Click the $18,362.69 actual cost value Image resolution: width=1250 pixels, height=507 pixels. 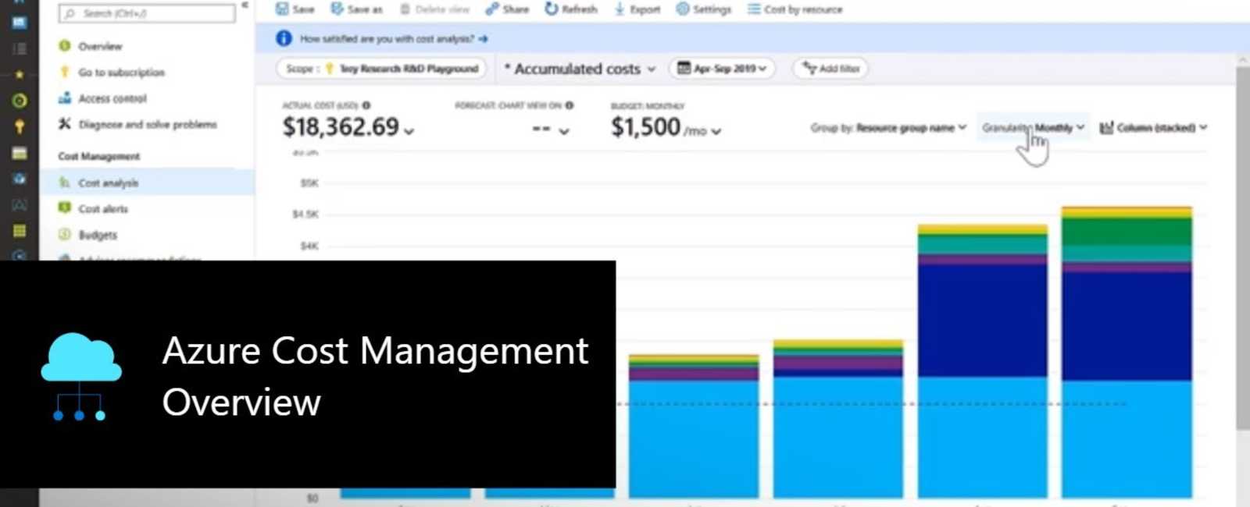pyautogui.click(x=341, y=126)
